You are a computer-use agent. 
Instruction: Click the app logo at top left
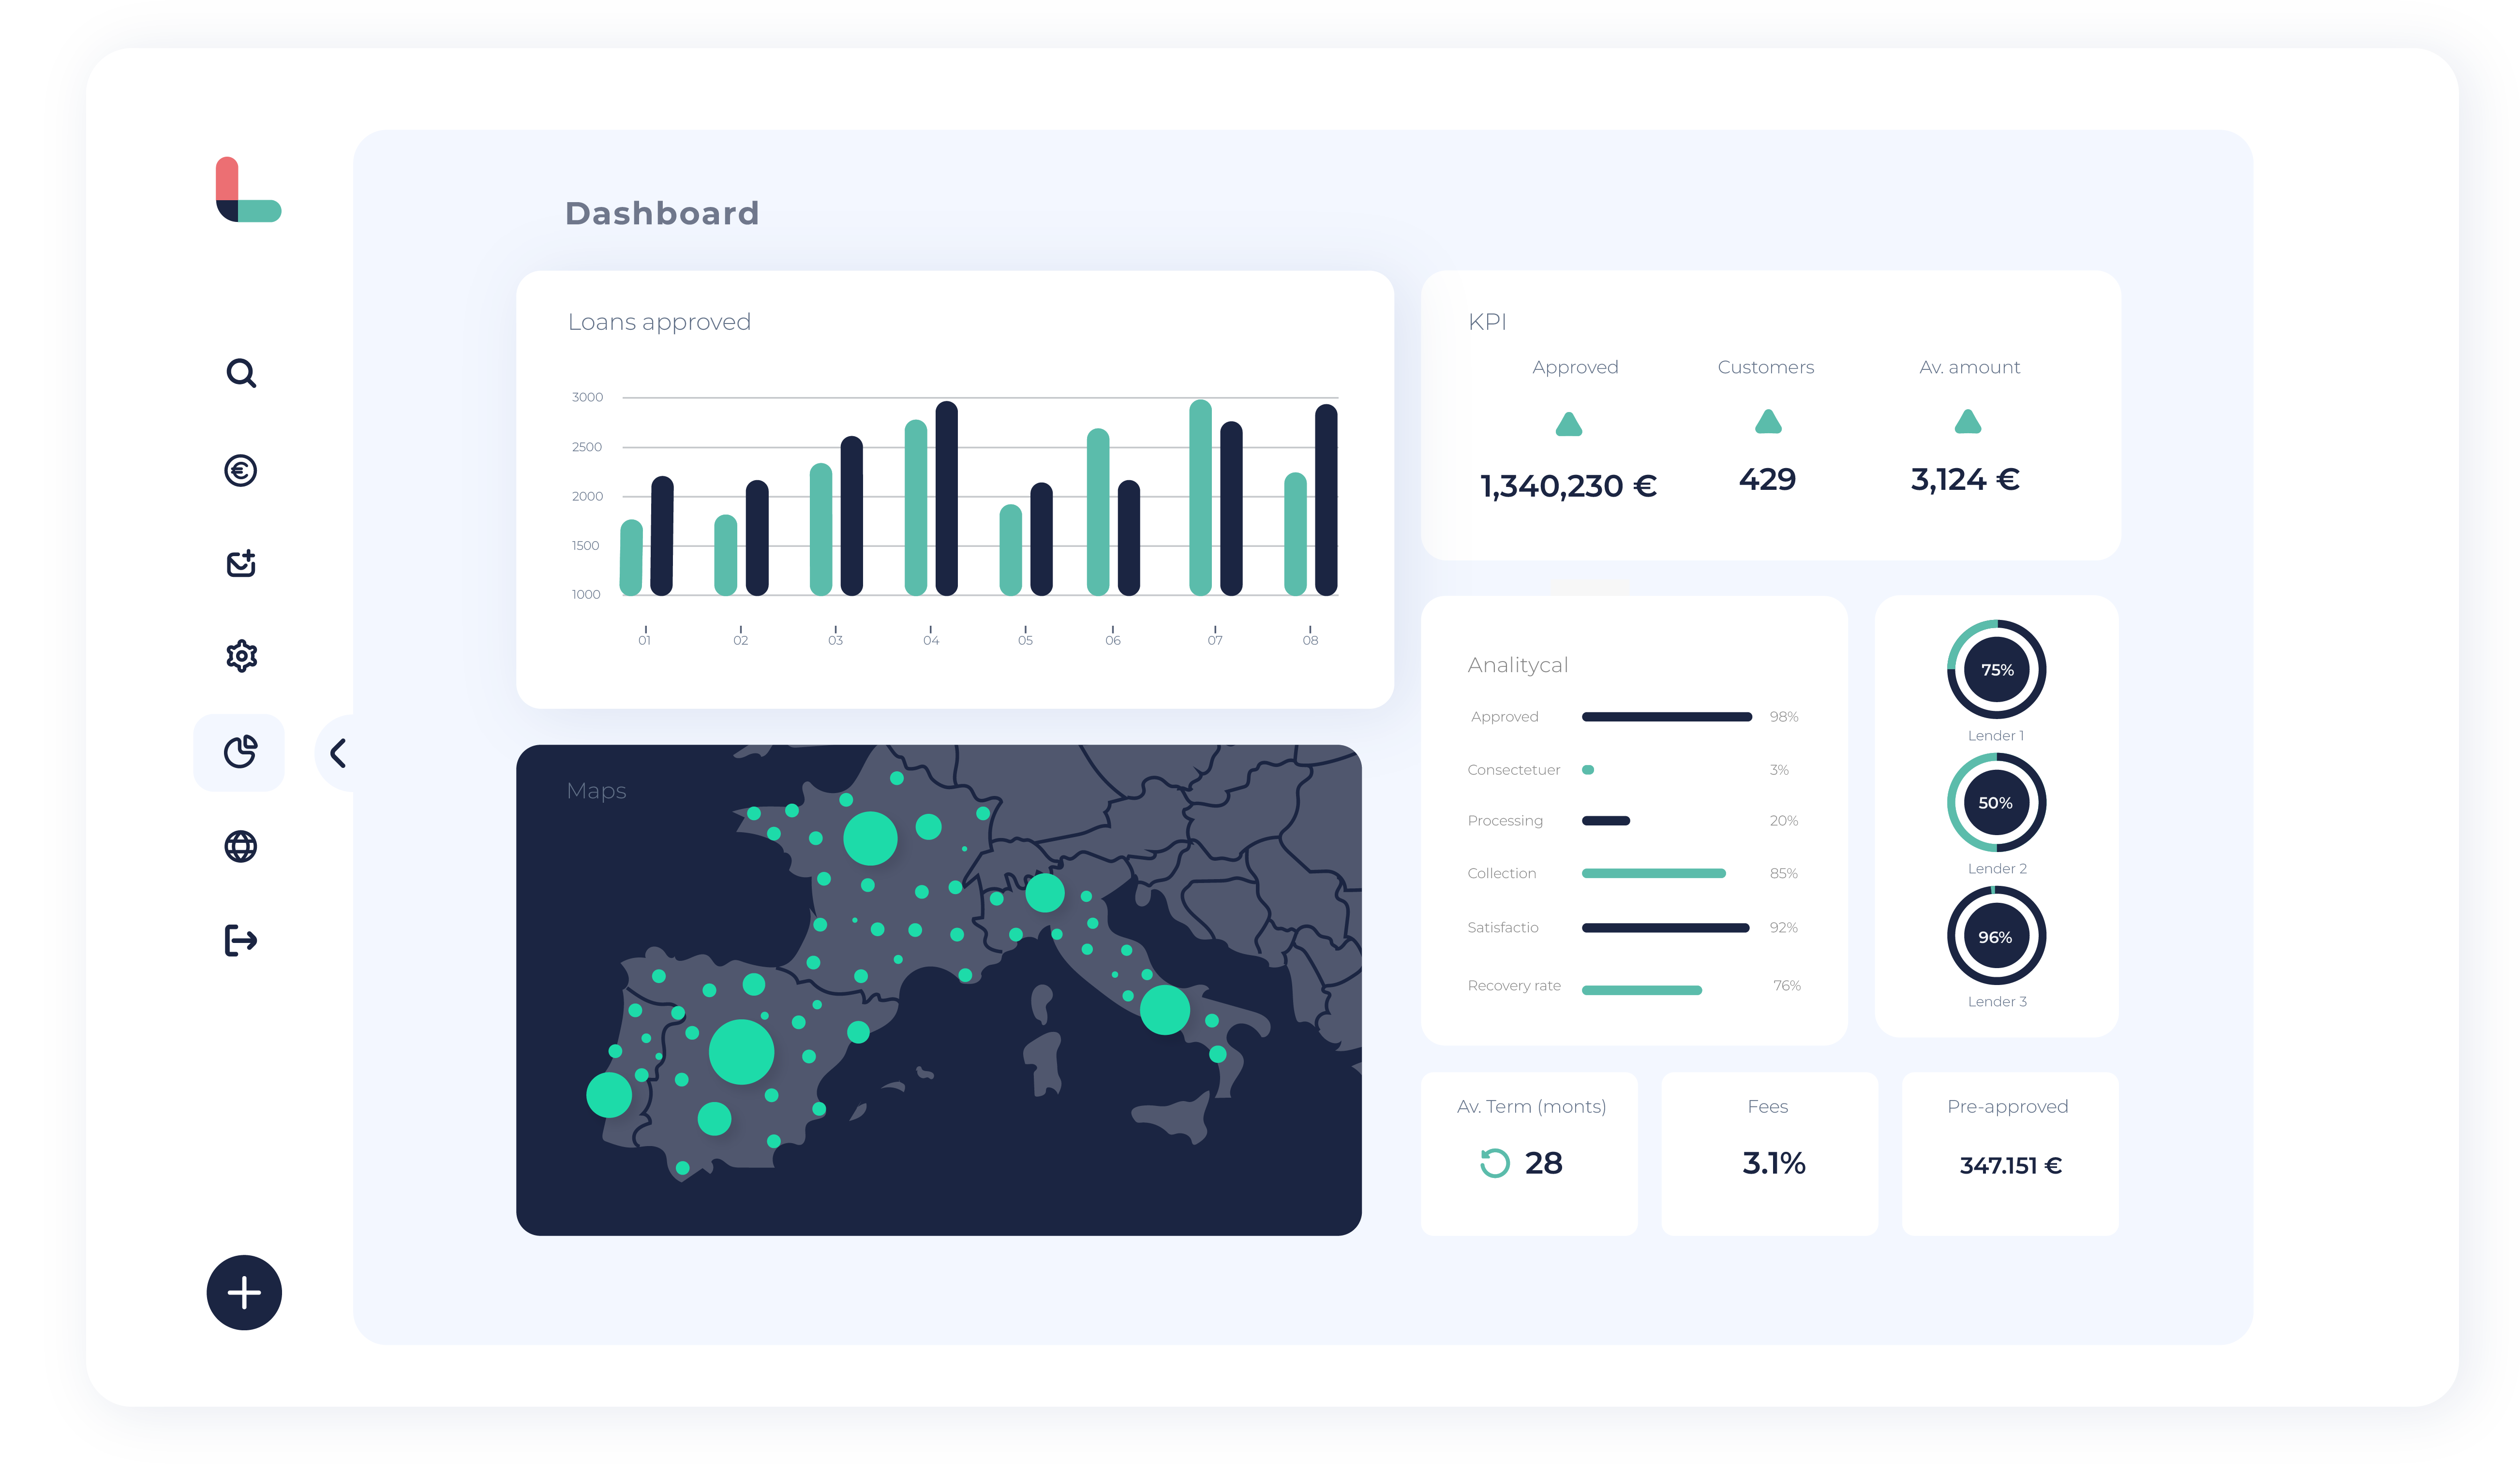pos(248,189)
